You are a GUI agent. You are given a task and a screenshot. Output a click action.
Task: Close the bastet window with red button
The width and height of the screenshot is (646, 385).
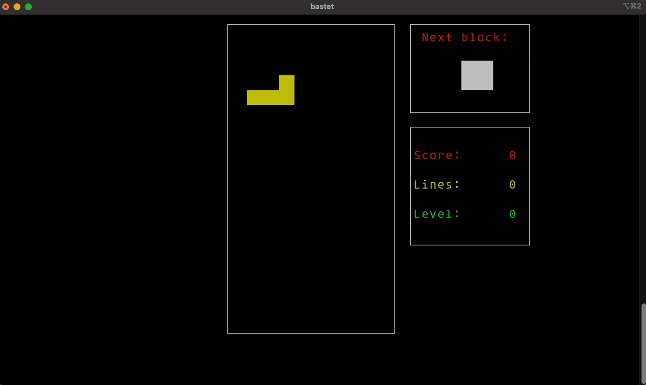(x=6, y=6)
